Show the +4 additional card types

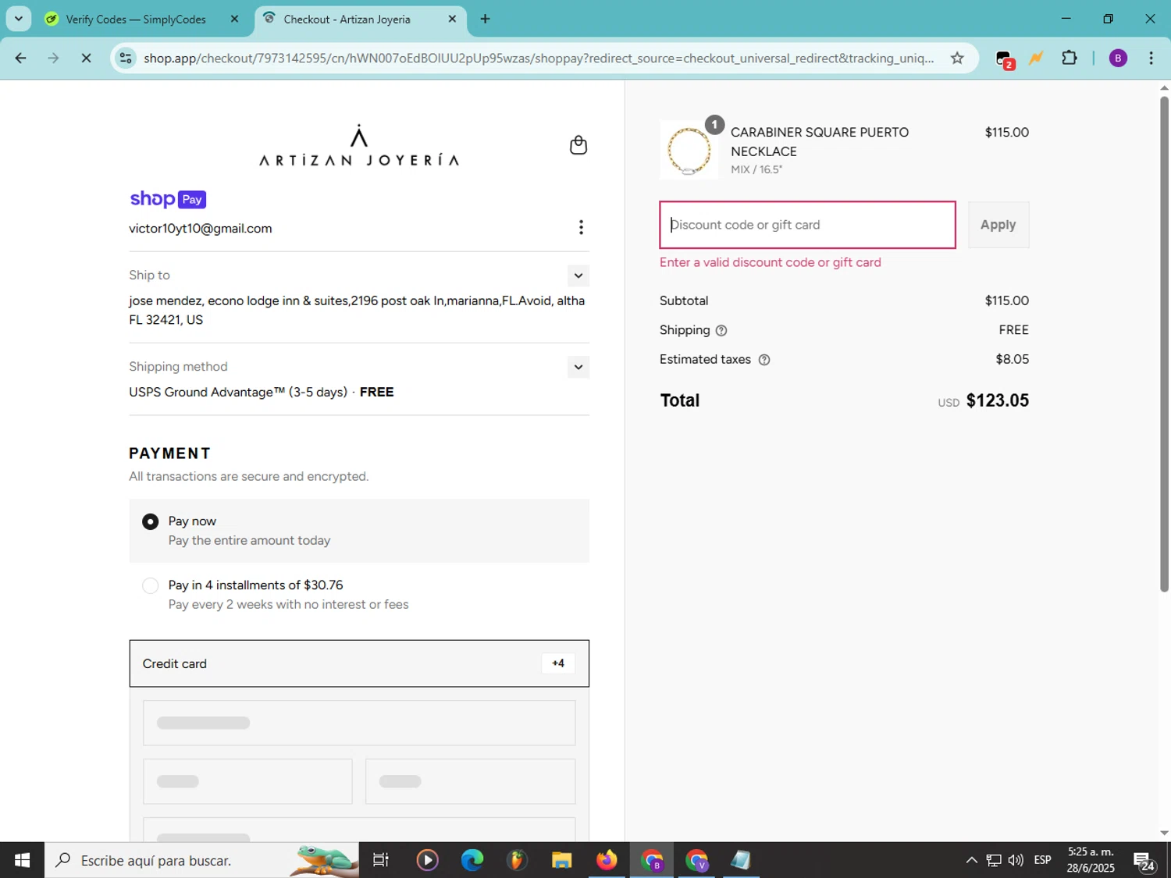click(x=558, y=663)
